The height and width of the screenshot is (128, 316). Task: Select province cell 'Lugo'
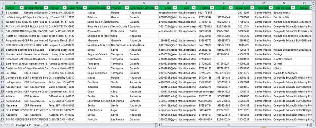[119, 110]
